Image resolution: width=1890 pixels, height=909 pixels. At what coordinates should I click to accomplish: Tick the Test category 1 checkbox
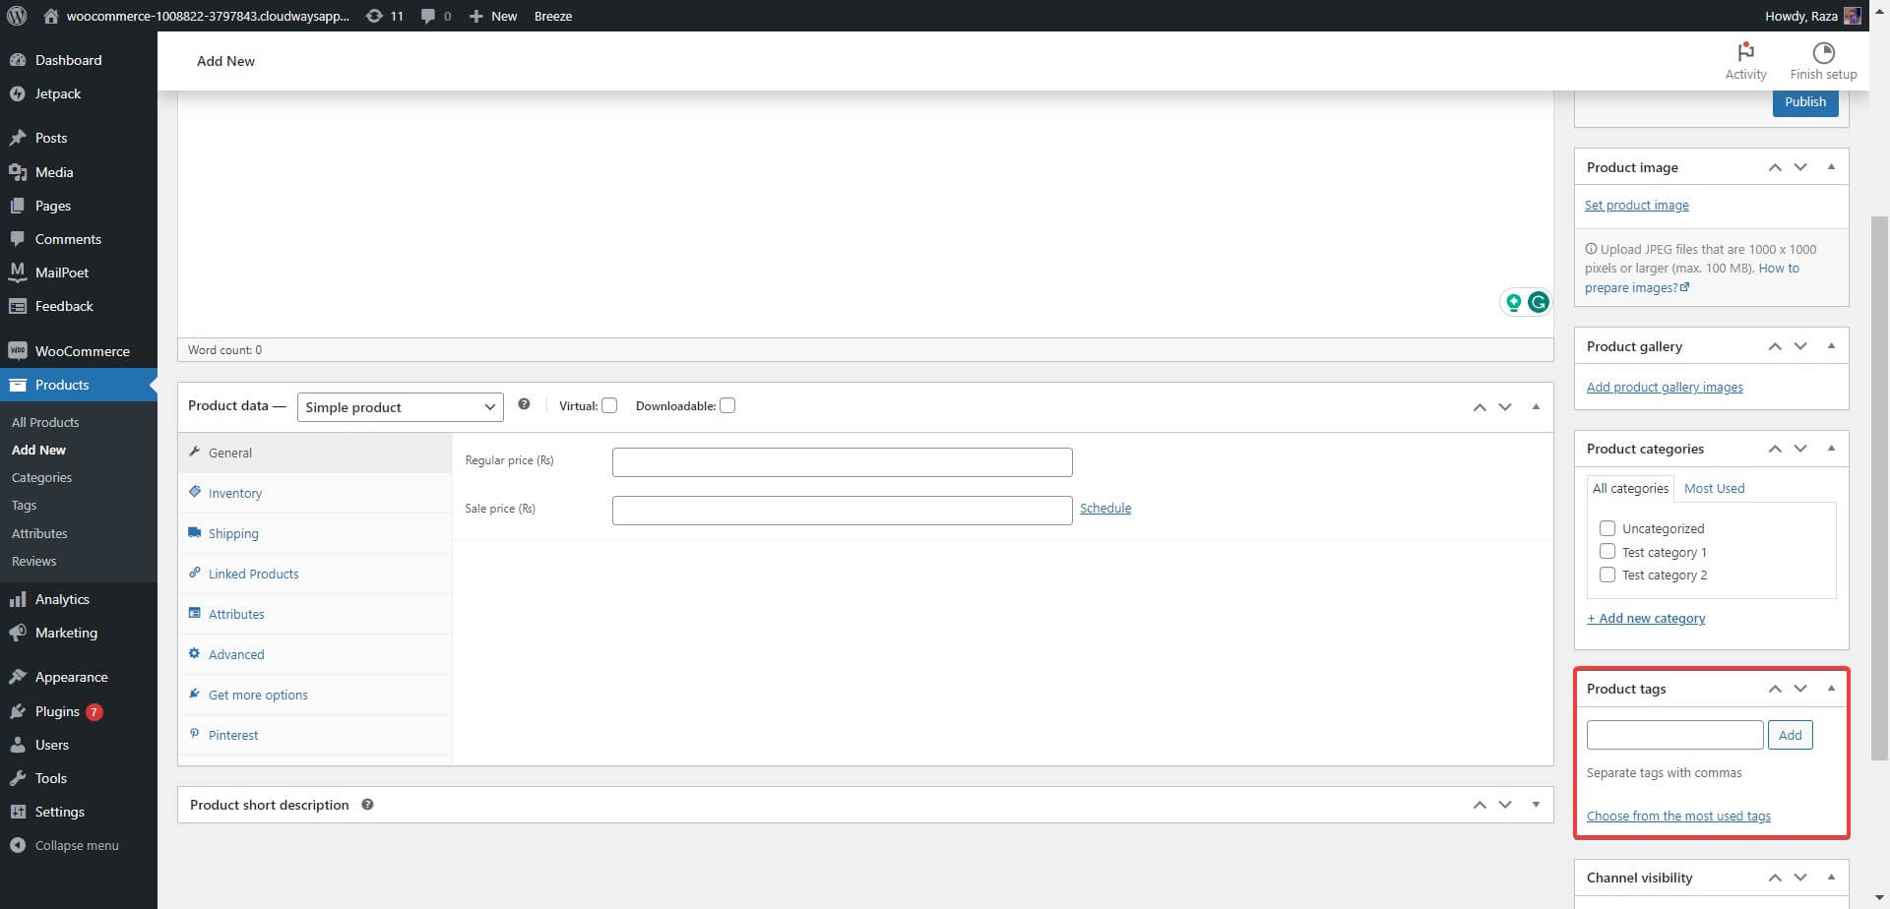click(x=1607, y=551)
